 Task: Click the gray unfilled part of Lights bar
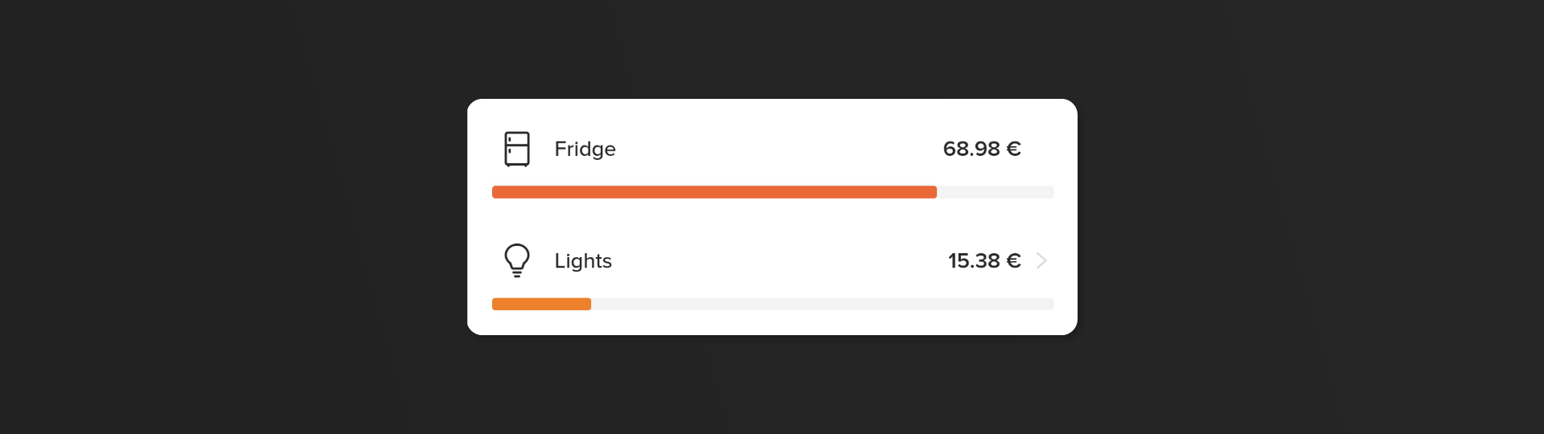(x=823, y=304)
